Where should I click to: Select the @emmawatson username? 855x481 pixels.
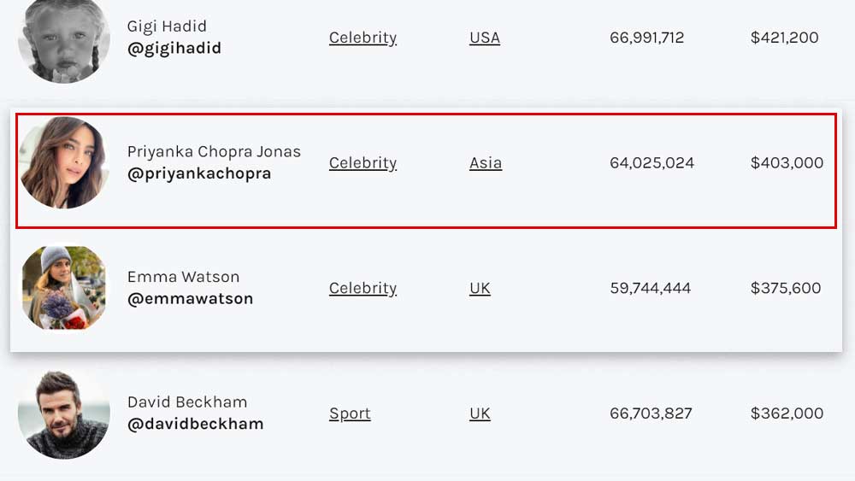(x=190, y=298)
